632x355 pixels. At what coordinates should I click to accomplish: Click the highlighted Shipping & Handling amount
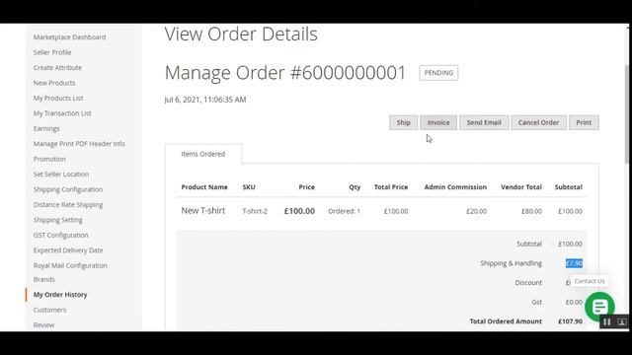tap(574, 263)
